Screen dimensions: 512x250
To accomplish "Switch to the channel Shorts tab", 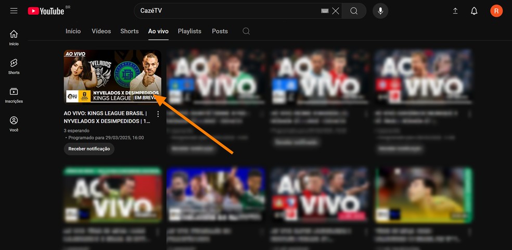I will (130, 31).
